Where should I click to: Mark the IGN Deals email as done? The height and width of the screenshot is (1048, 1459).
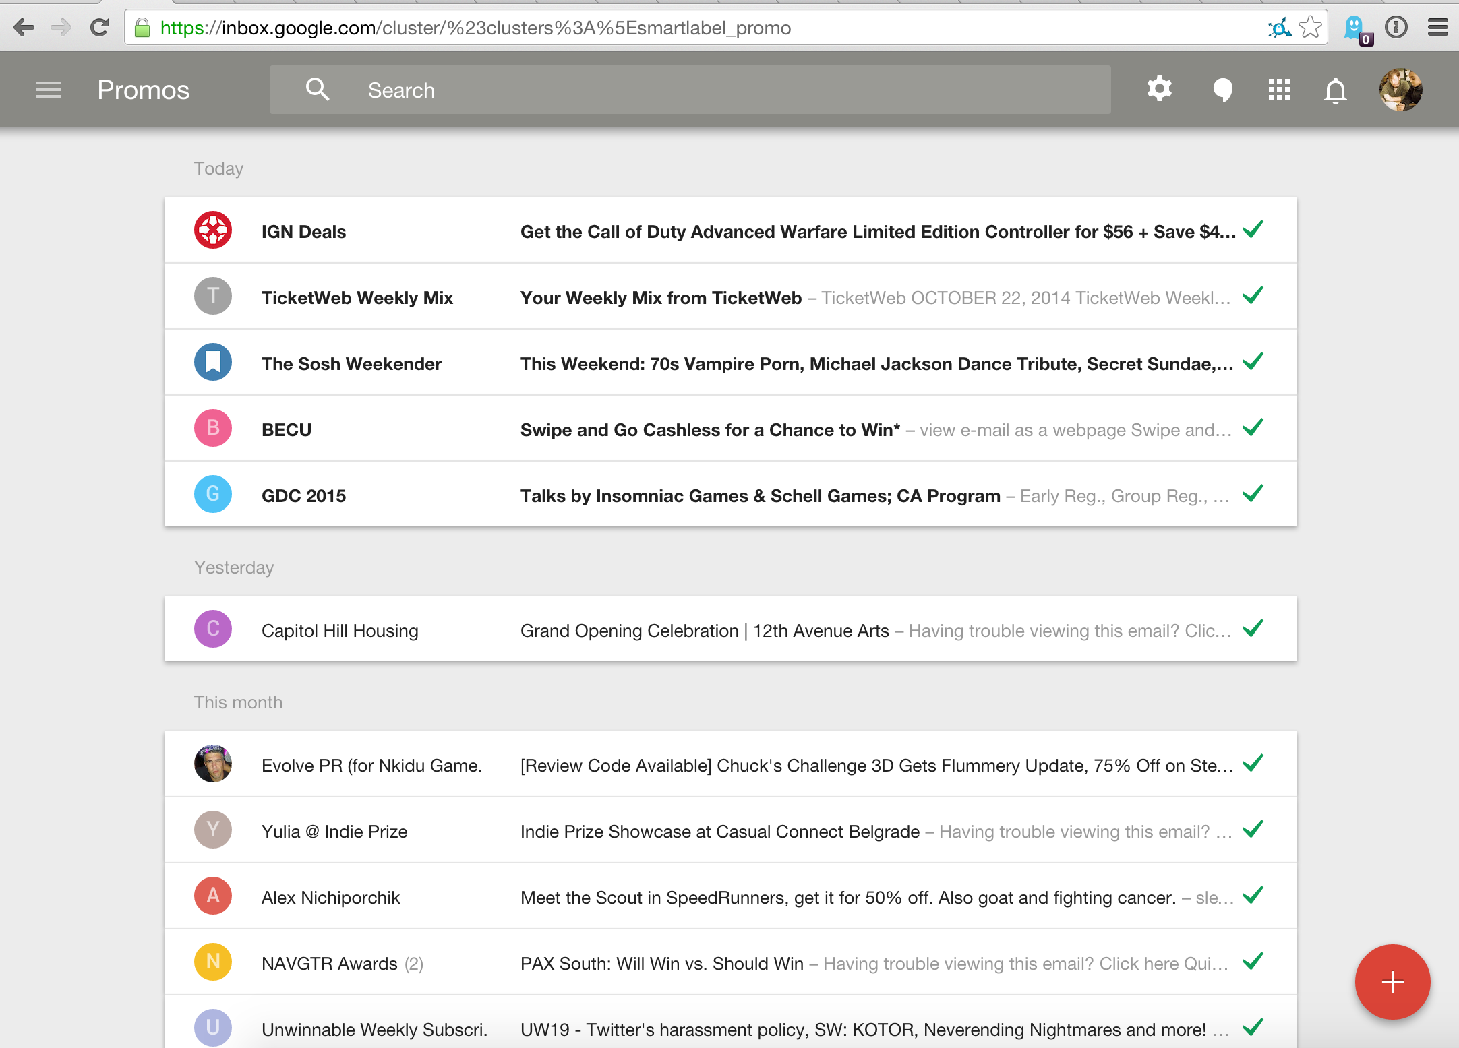1253,230
